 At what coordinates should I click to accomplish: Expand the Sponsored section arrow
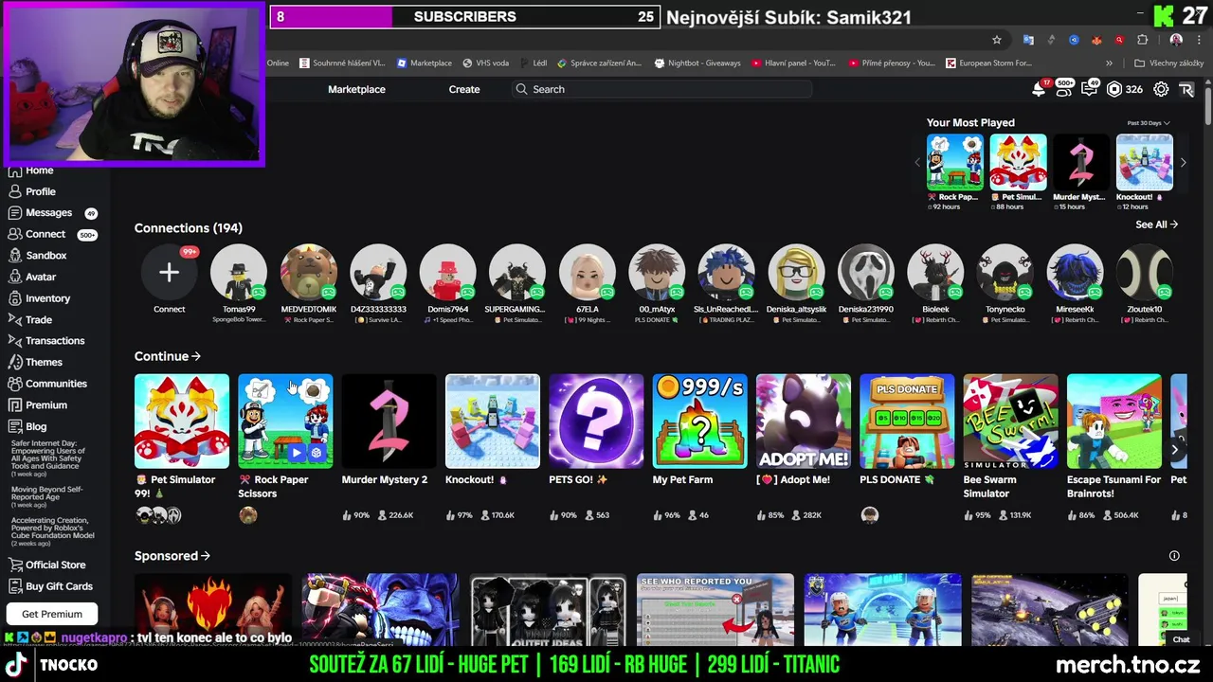tap(206, 556)
